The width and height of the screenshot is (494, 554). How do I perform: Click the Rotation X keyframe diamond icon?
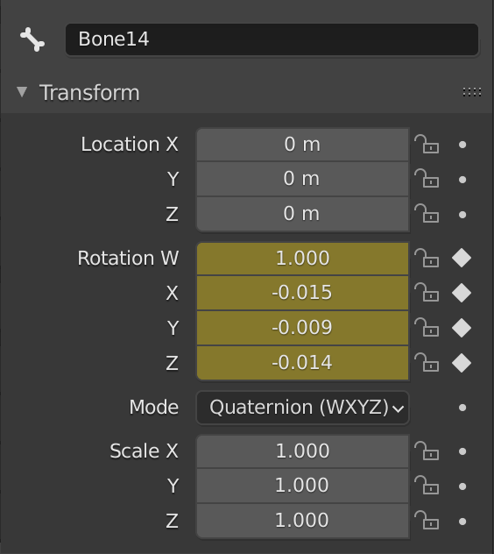point(462,293)
